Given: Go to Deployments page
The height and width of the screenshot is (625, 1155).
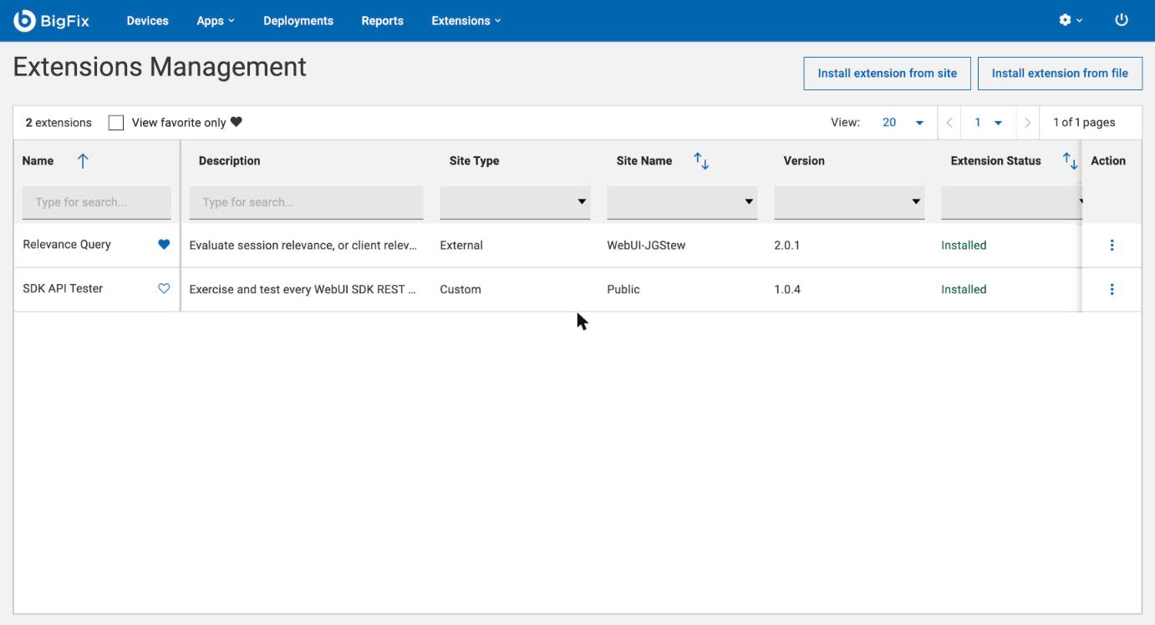Looking at the screenshot, I should tap(298, 21).
